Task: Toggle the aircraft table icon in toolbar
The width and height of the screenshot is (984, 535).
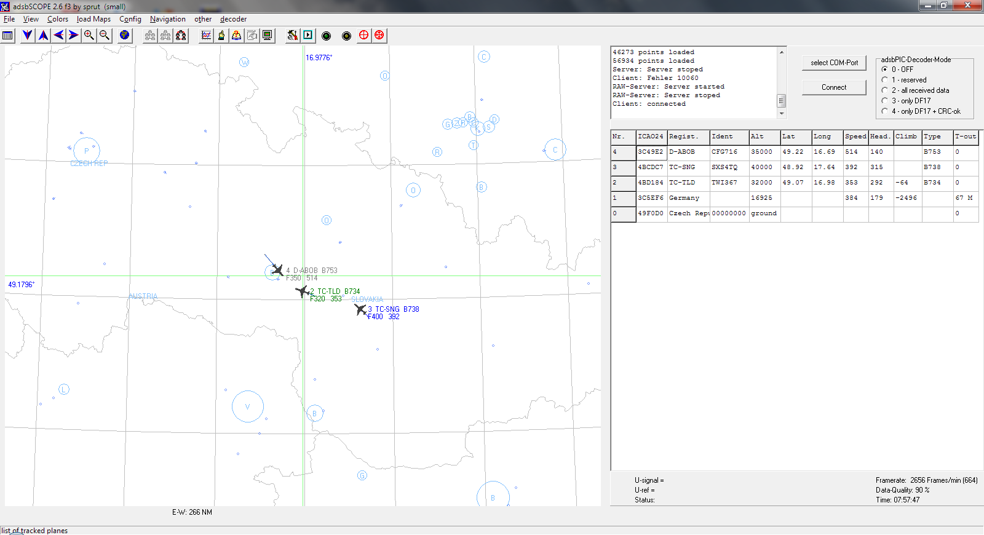Action: coord(7,36)
